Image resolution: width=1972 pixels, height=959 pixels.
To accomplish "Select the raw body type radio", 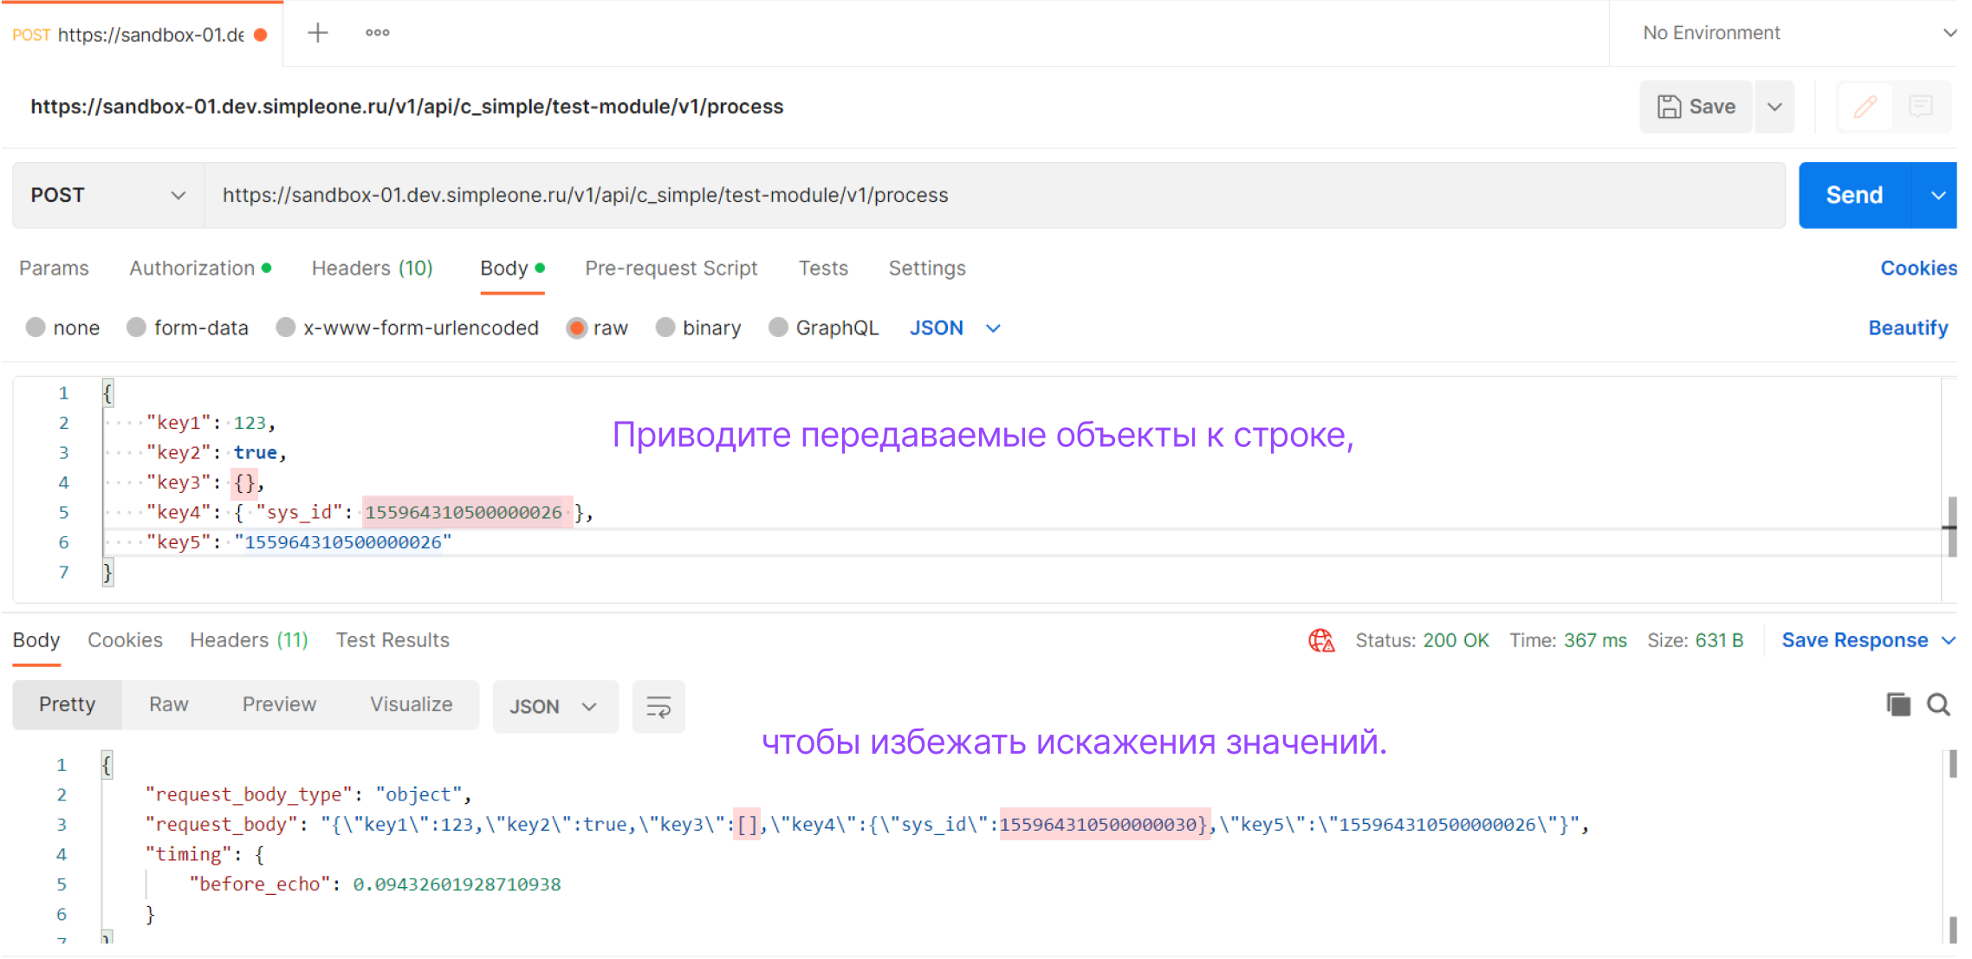I will (576, 328).
